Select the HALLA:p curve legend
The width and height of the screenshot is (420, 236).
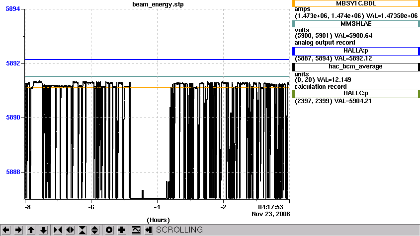(x=356, y=51)
